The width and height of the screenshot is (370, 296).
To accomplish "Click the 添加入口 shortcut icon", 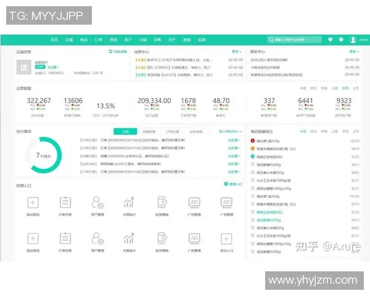I will tap(226, 239).
